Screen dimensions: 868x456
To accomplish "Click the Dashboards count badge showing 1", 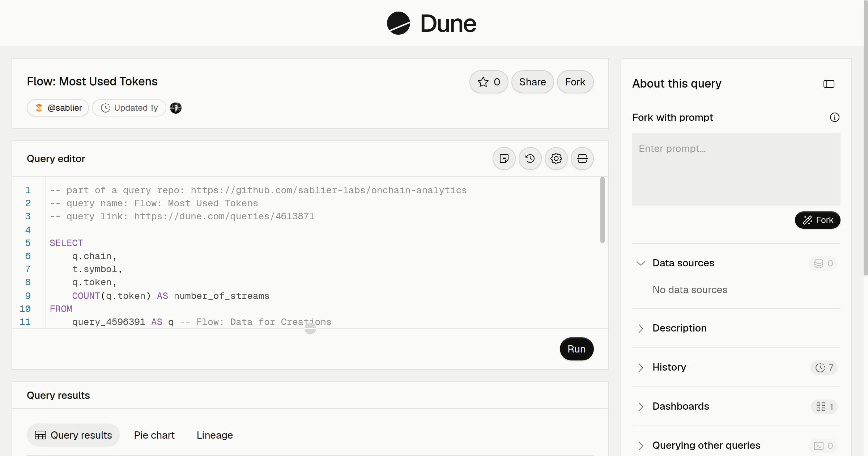I will tap(824, 406).
